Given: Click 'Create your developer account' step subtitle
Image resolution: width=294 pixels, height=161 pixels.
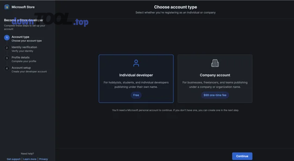Looking at the screenshot, I should 29,72.
